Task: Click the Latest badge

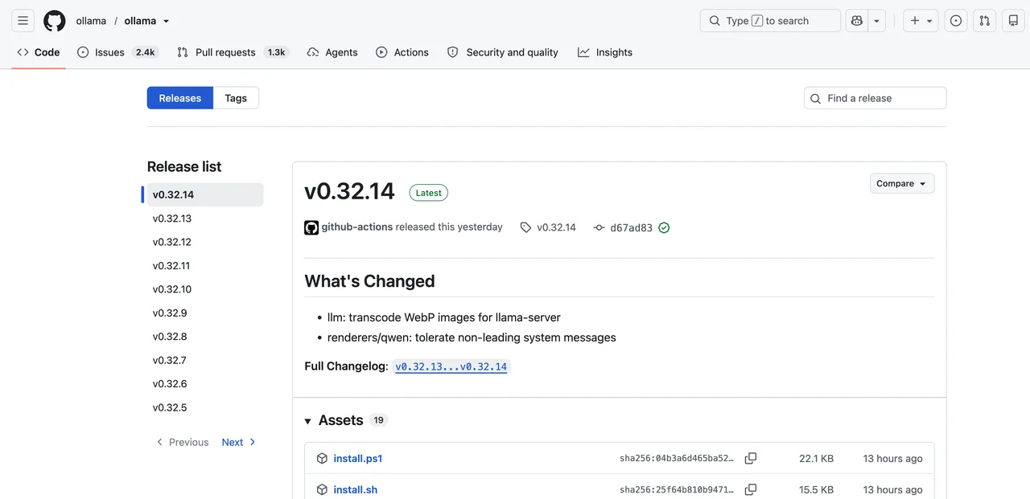Action: coord(428,193)
